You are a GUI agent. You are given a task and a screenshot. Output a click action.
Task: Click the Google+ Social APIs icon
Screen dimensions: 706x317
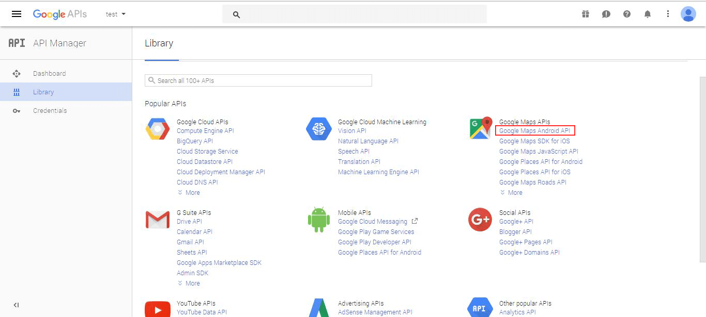[x=480, y=220]
